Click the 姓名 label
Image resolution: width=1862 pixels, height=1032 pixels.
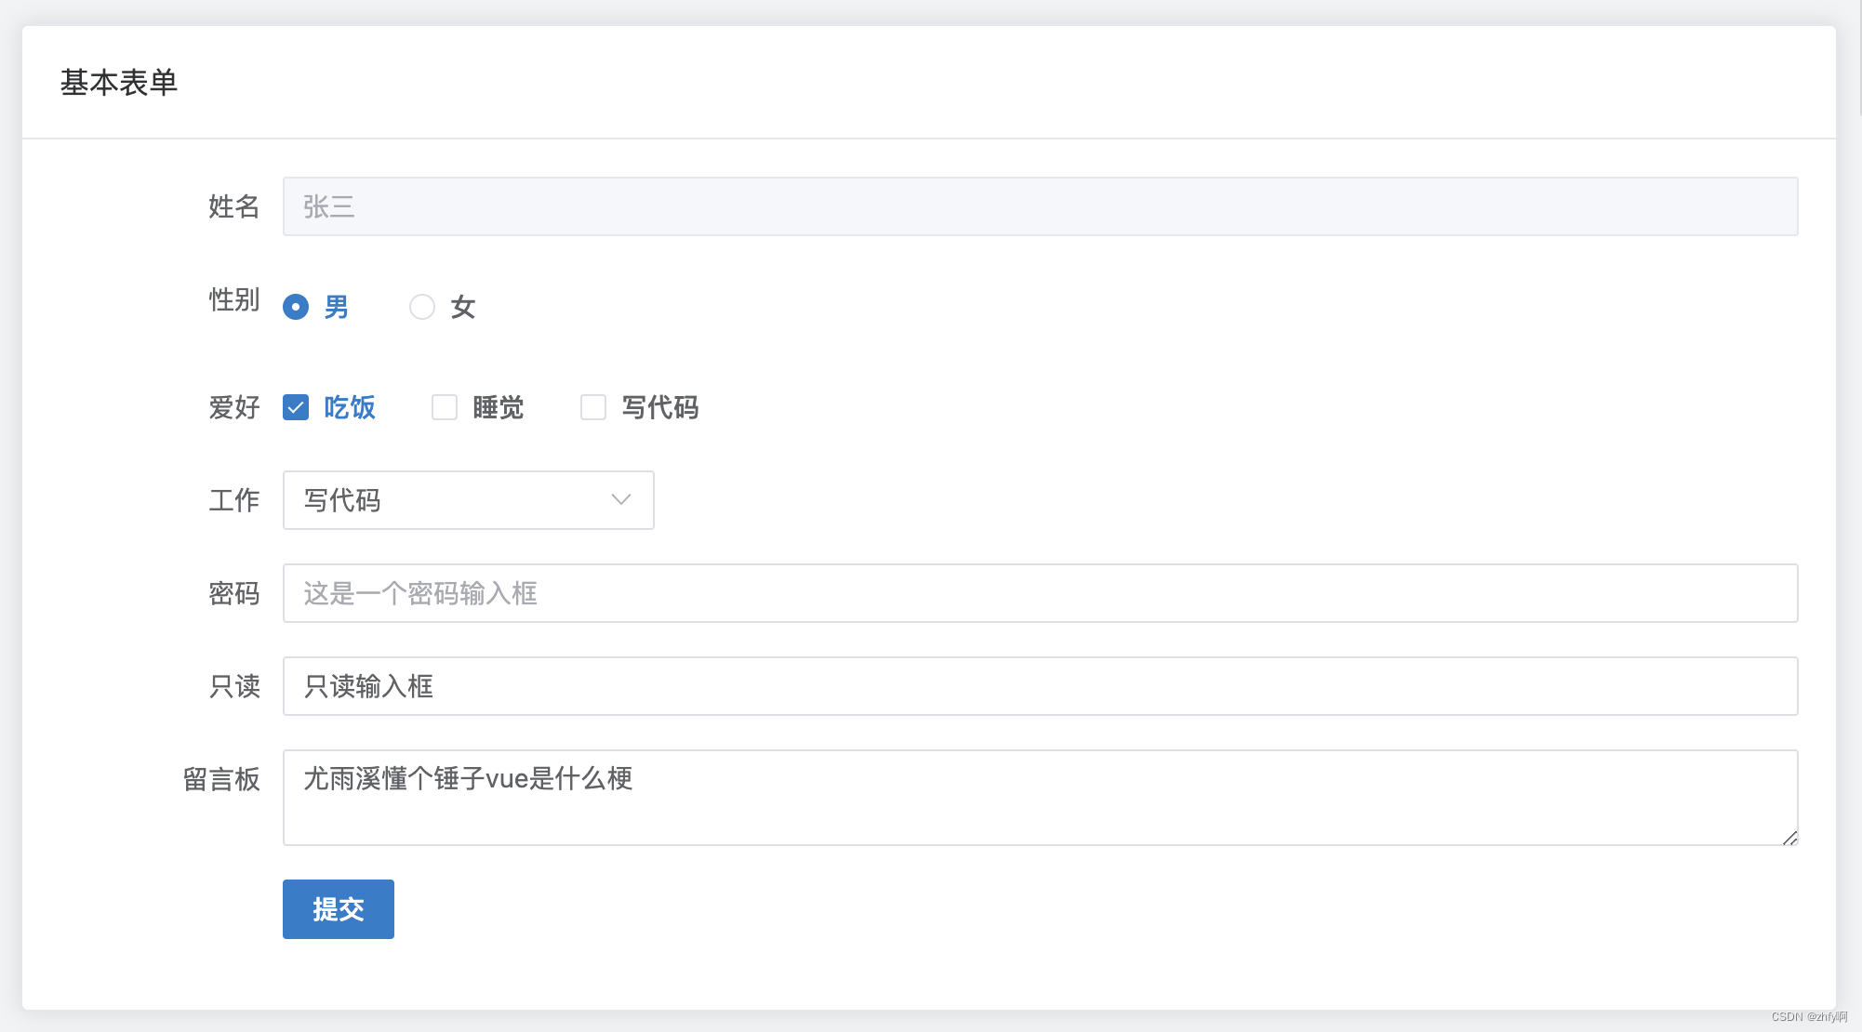pos(234,206)
